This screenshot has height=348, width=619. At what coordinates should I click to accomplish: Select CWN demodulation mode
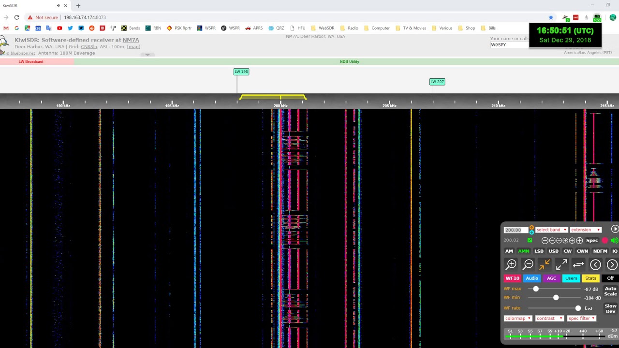point(582,251)
